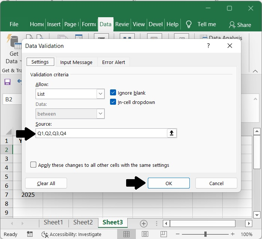Click the macro recording icon in status bar

[30, 234]
